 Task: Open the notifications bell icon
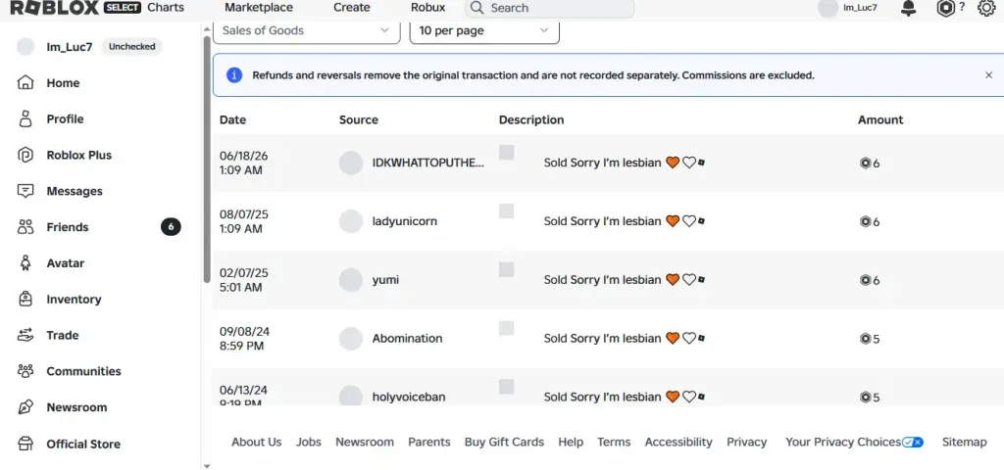coord(908,8)
